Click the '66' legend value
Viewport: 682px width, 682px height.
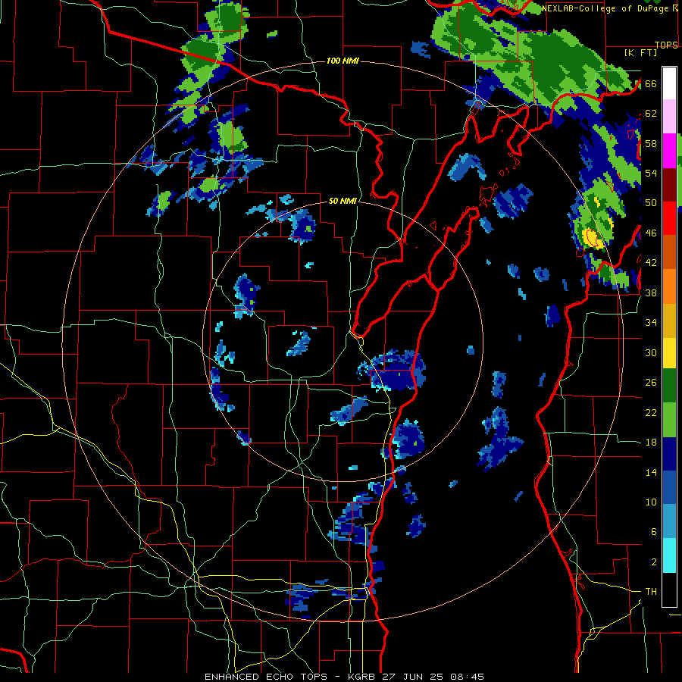click(x=651, y=83)
